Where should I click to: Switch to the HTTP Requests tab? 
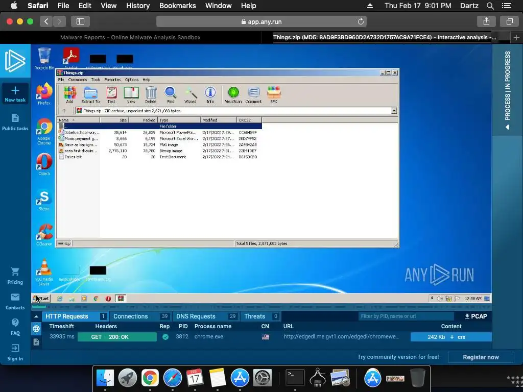(75, 316)
